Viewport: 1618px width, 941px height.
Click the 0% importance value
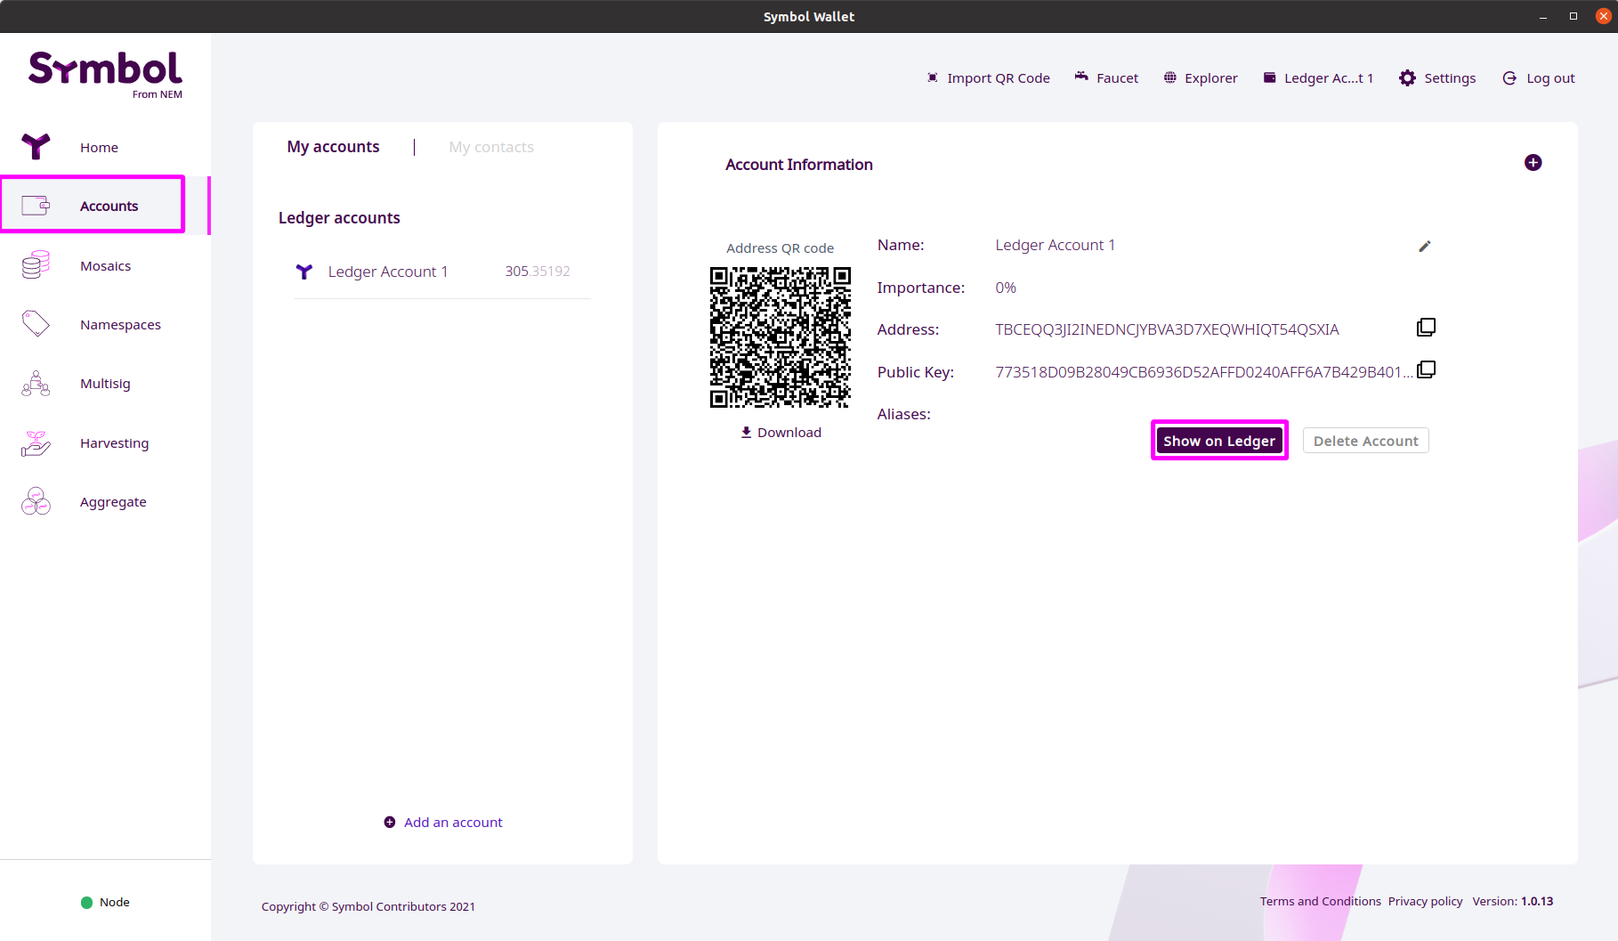point(1006,288)
